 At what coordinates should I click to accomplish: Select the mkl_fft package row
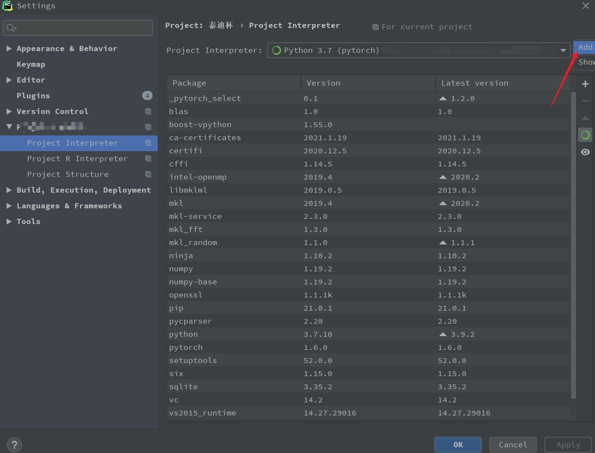[x=369, y=229]
